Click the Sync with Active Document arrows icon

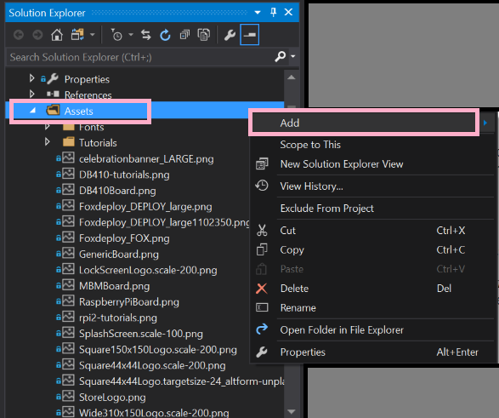pos(145,35)
